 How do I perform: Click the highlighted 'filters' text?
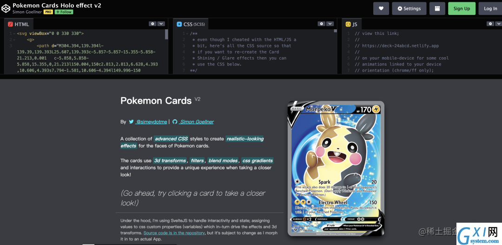197,160
